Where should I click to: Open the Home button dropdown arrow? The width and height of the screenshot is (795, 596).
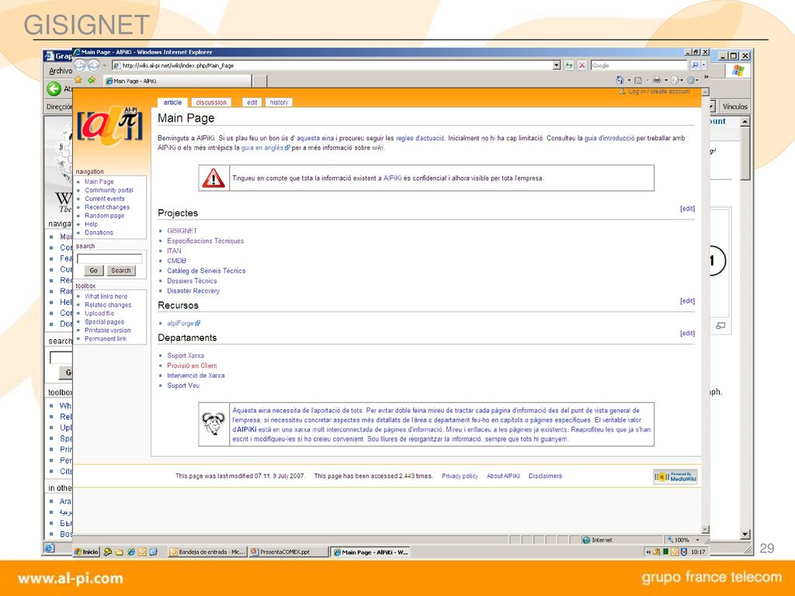click(x=629, y=80)
